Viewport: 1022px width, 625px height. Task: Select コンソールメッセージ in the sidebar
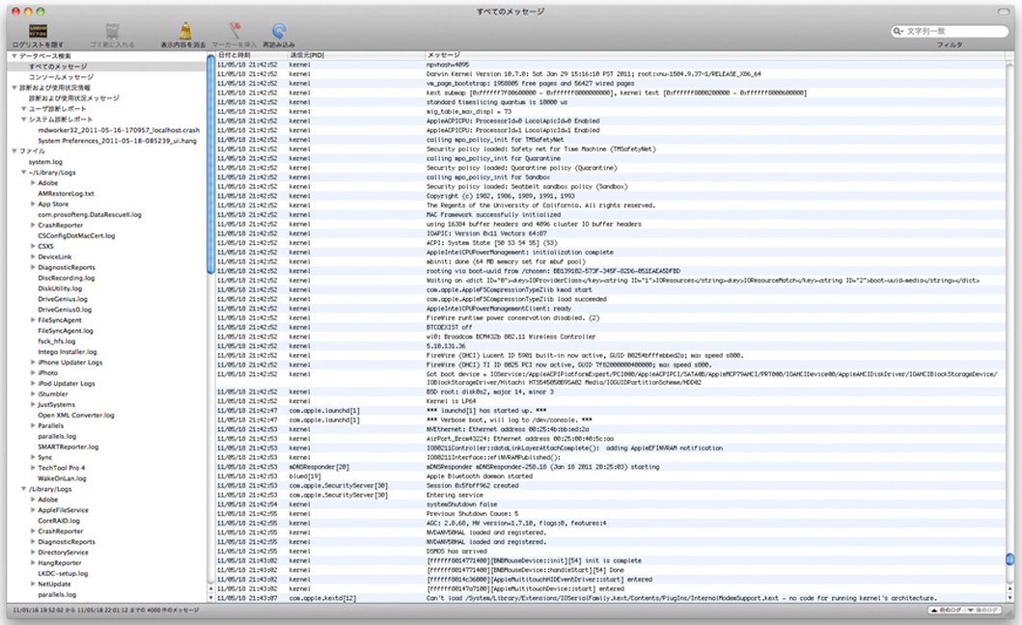coord(61,76)
